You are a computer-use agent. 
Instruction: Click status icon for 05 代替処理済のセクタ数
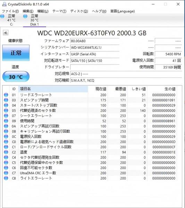(6, 110)
